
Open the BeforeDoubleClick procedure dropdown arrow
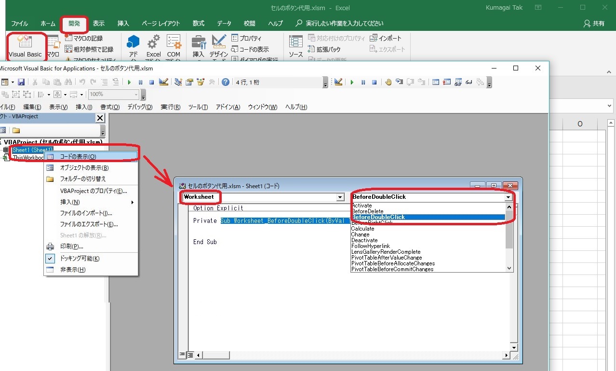click(508, 197)
